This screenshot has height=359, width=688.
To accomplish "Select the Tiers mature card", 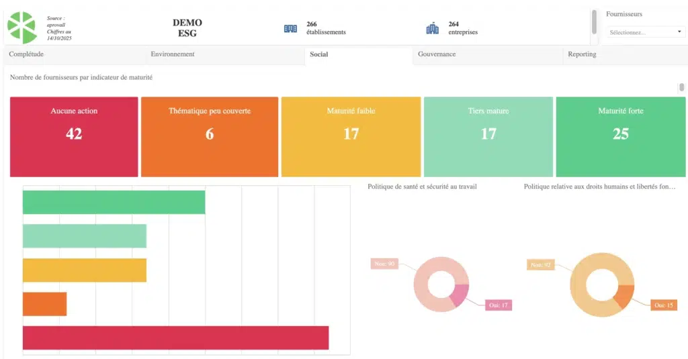I will [x=488, y=137].
